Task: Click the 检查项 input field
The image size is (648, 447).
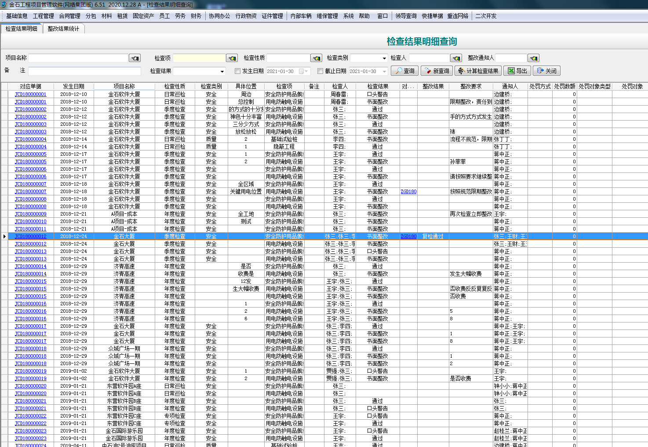Action: [x=199, y=58]
